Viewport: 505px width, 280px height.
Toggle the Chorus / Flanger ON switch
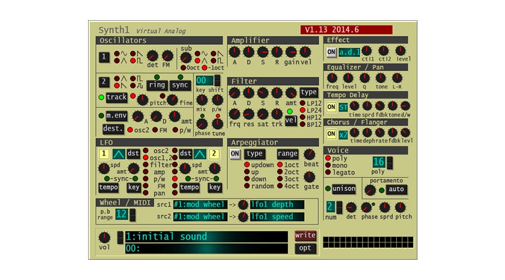pos(331,134)
